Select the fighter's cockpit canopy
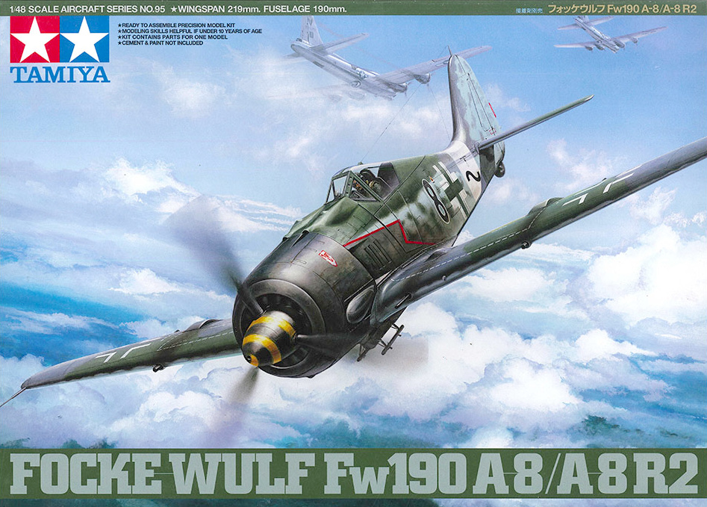Image resolution: width=707 pixels, height=507 pixels. [362, 181]
